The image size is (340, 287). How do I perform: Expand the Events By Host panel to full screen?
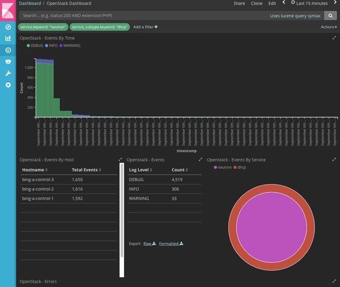click(120, 160)
